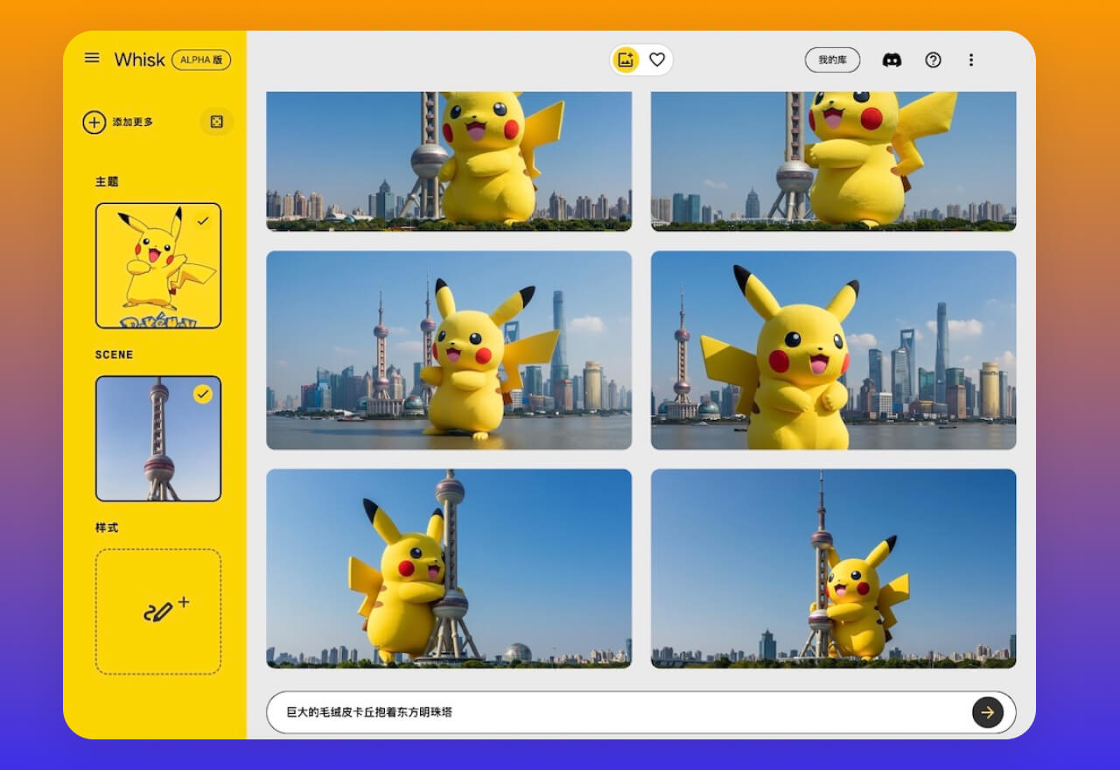Toggle the checkmark on tower scene image
1120x770 pixels.
click(x=203, y=395)
